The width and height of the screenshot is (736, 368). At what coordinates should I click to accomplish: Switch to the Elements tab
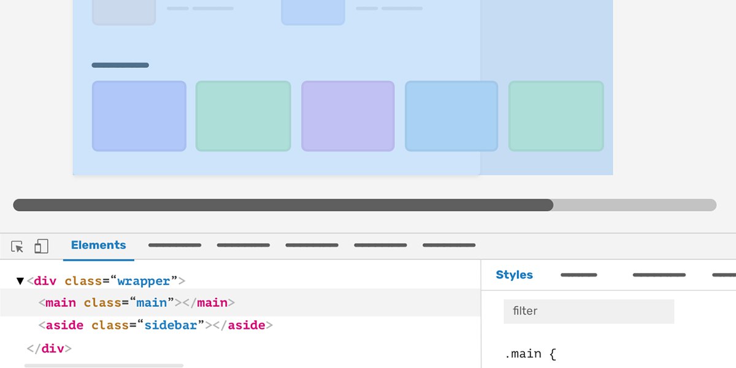(x=98, y=245)
